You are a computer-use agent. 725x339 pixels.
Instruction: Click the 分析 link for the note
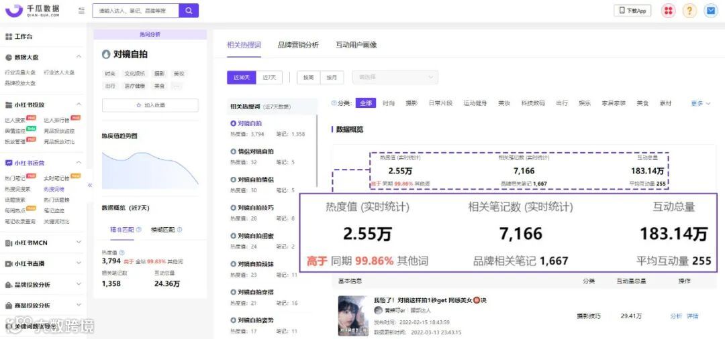pyautogui.click(x=675, y=316)
